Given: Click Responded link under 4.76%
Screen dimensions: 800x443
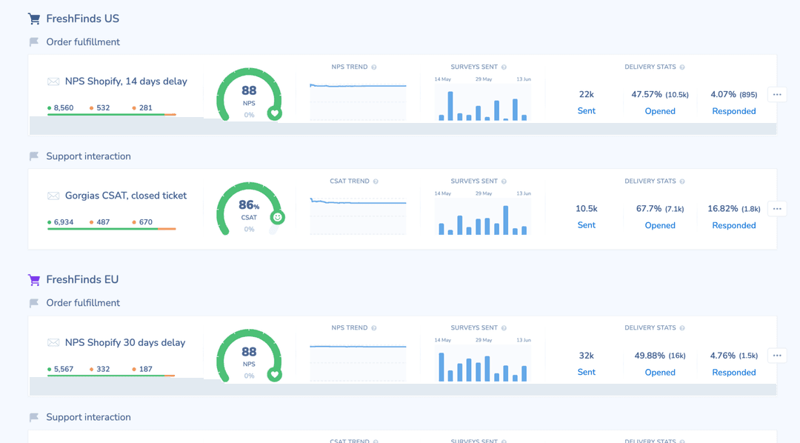Looking at the screenshot, I should (733, 373).
